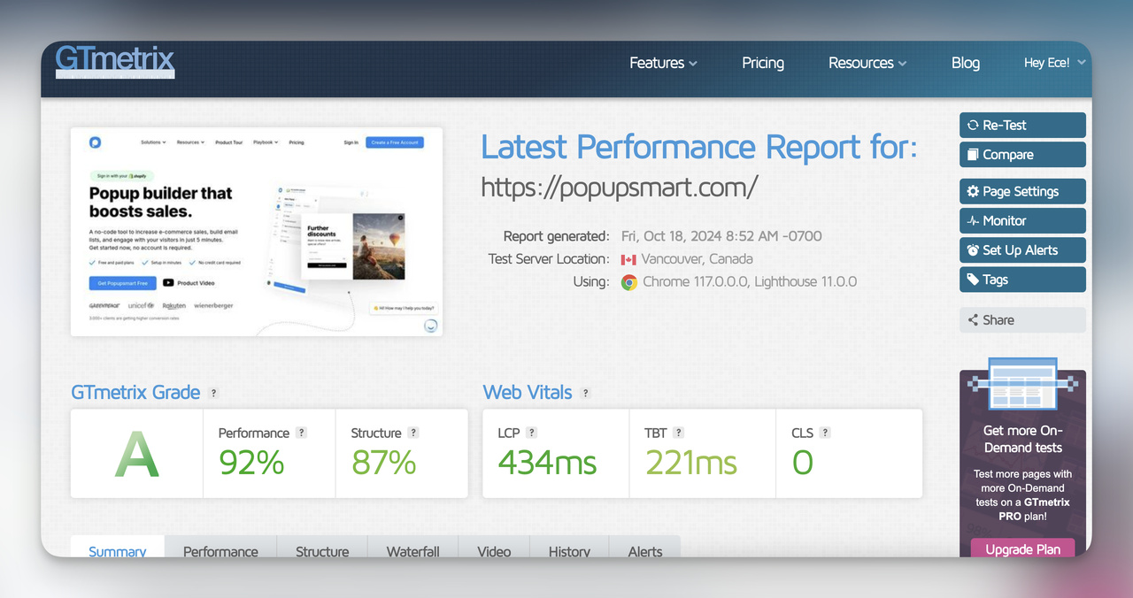Click the 87% Structure score

pos(383,463)
